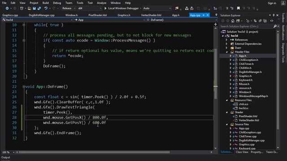This screenshot has width=287, height=161.
Task: Open the Build menu
Action: 45,3
